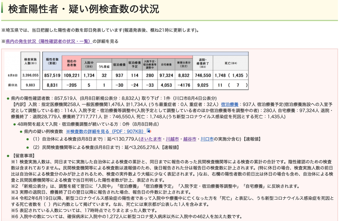
Task: Click the 自宅療養 table header cell
Action: pos(166,64)
